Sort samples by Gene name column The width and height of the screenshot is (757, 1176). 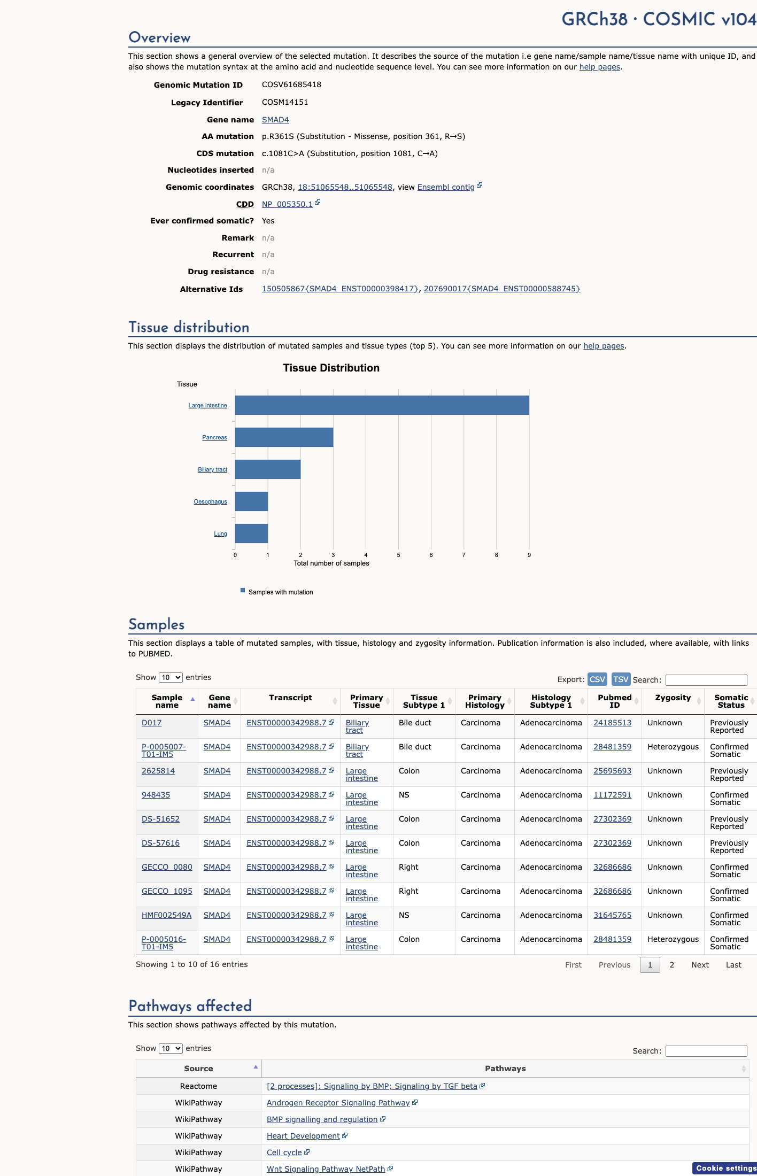(219, 701)
